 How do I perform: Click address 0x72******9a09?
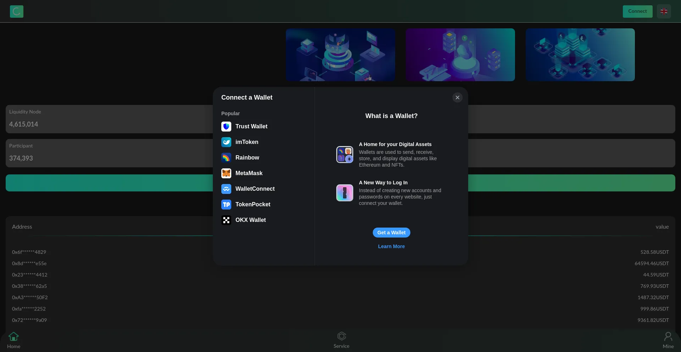pyautogui.click(x=29, y=320)
